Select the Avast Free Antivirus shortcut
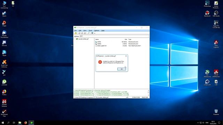This screenshot has width=223, height=125. pos(4,64)
